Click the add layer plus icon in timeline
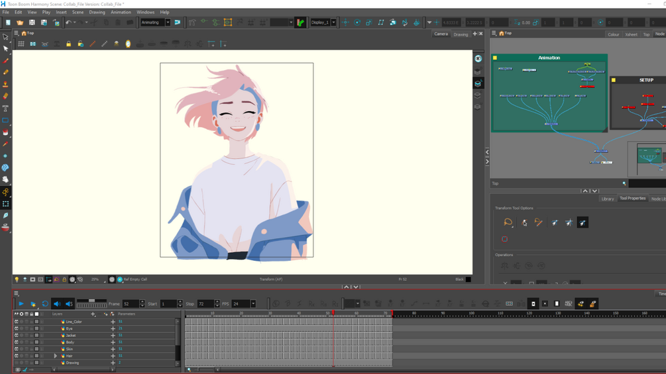This screenshot has width=666, height=374. pyautogui.click(x=93, y=314)
